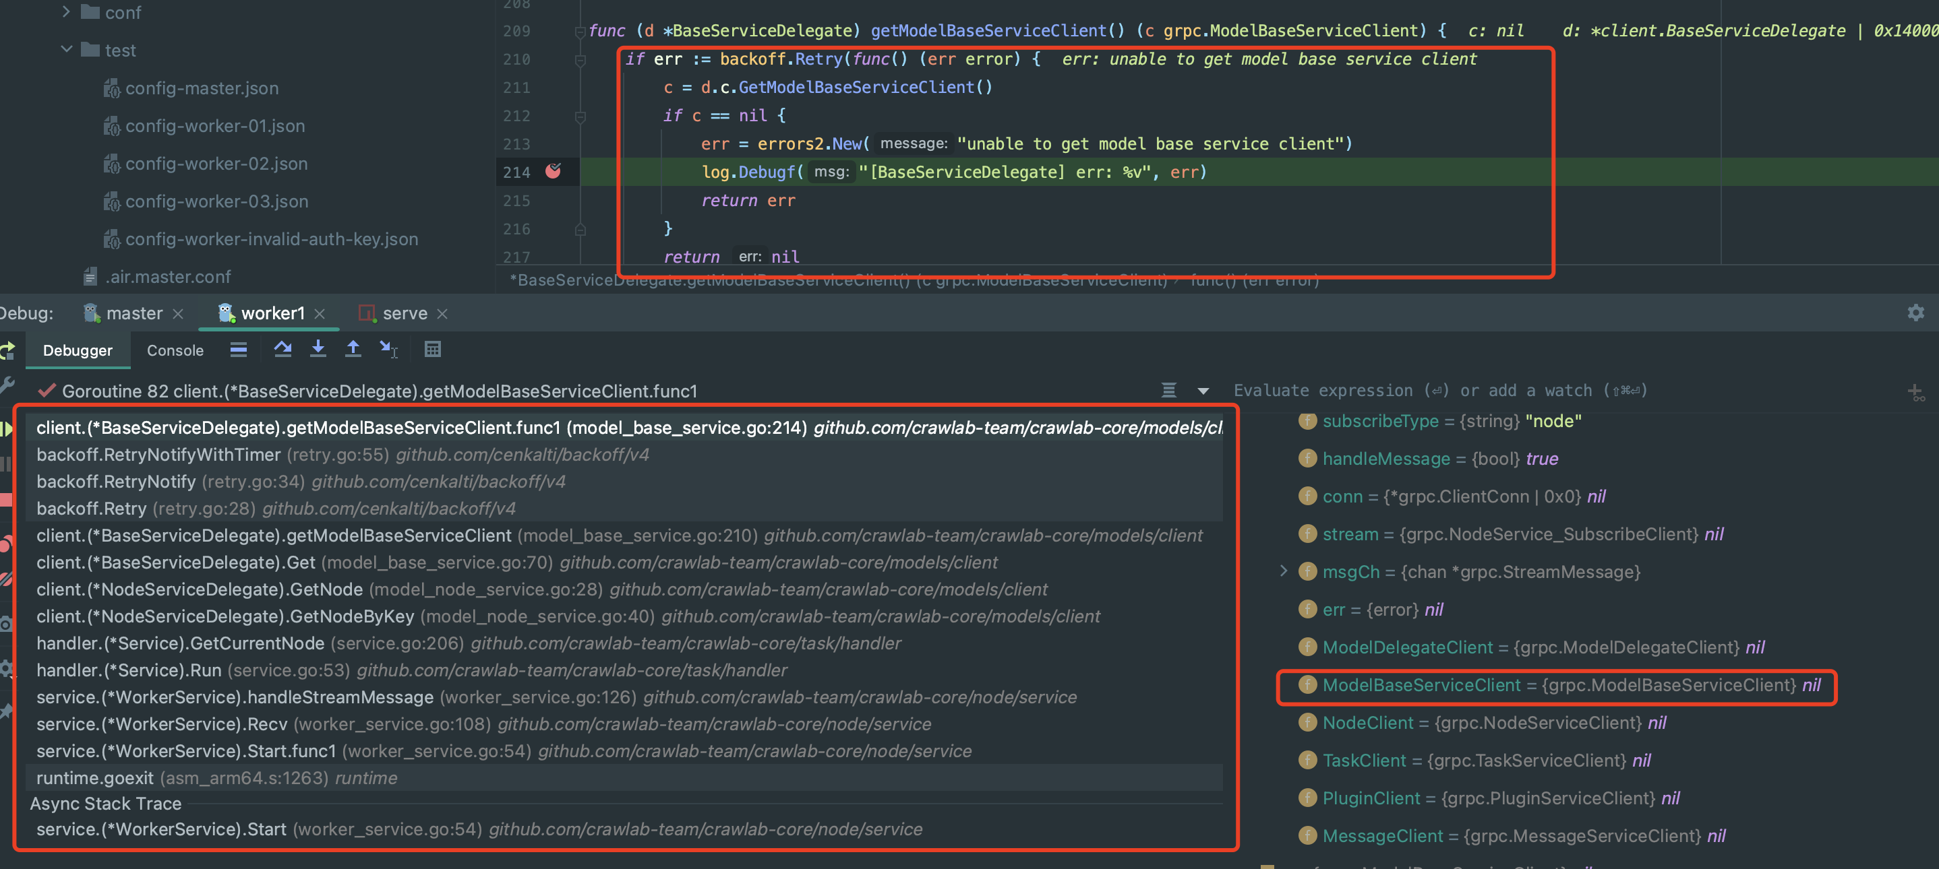The height and width of the screenshot is (869, 1939).
Task: Click Show Execution Point icon
Action: 239,349
